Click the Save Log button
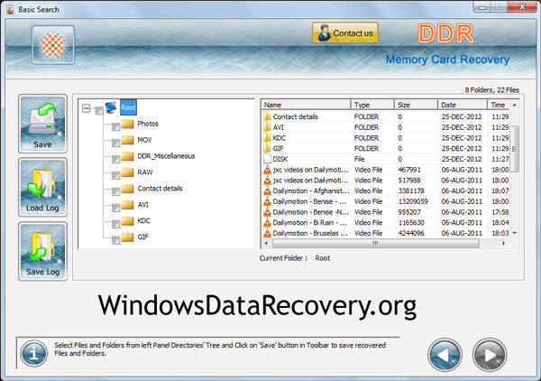541x381 pixels. click(42, 251)
